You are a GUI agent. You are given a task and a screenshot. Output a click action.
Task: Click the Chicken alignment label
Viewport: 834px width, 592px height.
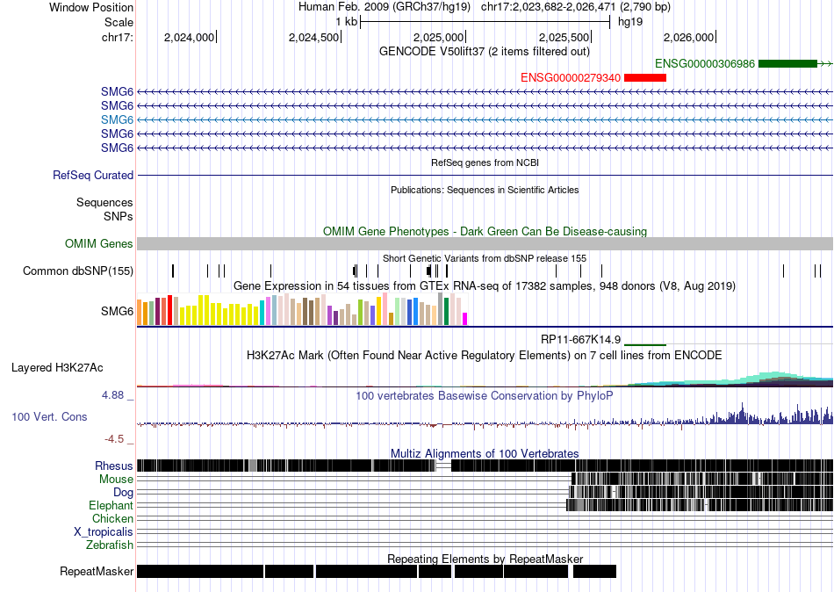[112, 518]
